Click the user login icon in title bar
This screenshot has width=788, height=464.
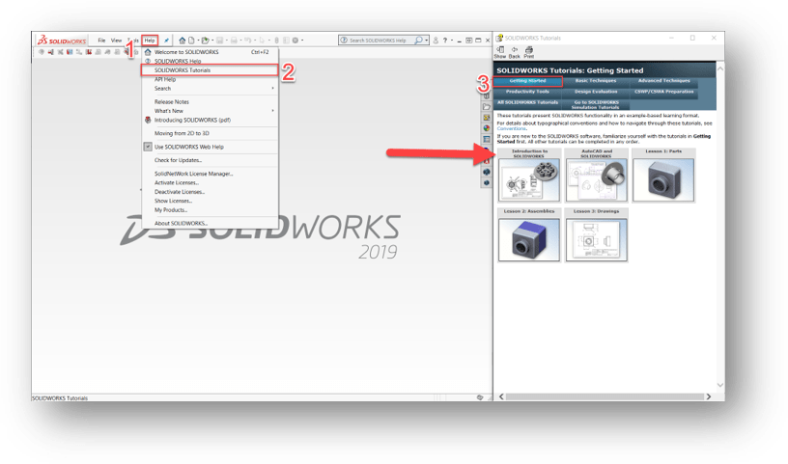(435, 41)
